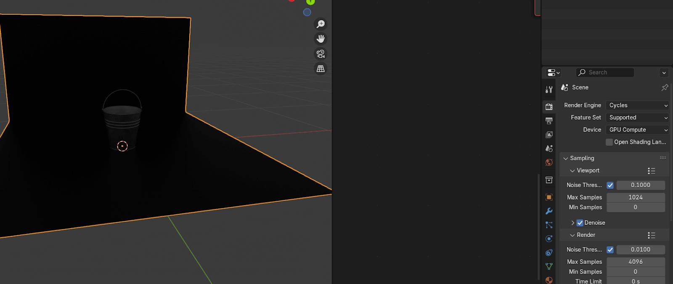Click the properties Search field

pos(606,73)
